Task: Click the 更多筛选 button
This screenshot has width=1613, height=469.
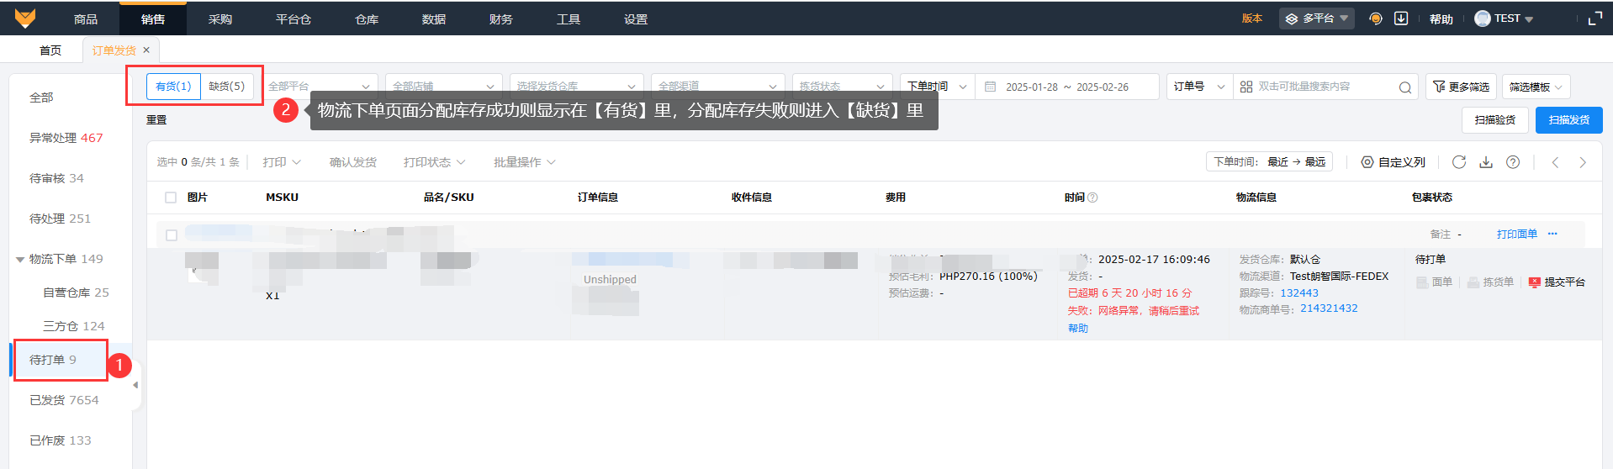Action: point(1461,87)
